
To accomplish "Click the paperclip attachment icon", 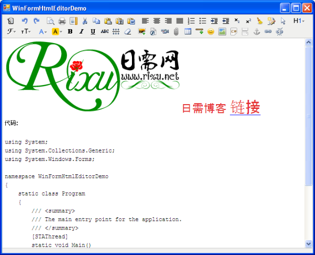I will [x=176, y=32].
